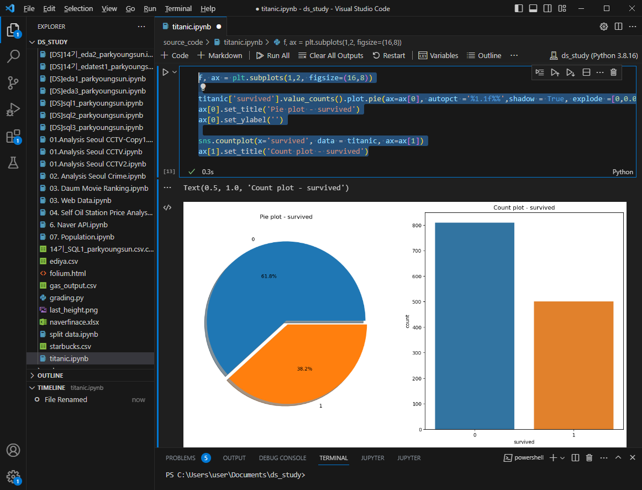This screenshot has width=642, height=490.
Task: Collapse the DS_STUDY folder section
Action: pos(90,42)
